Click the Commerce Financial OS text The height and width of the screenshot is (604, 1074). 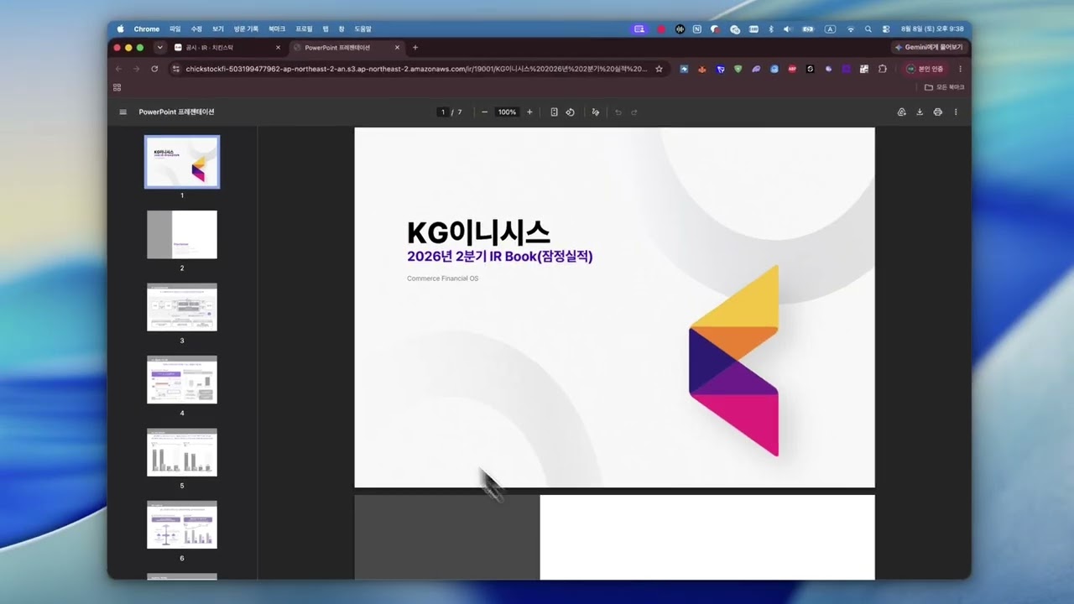(443, 279)
